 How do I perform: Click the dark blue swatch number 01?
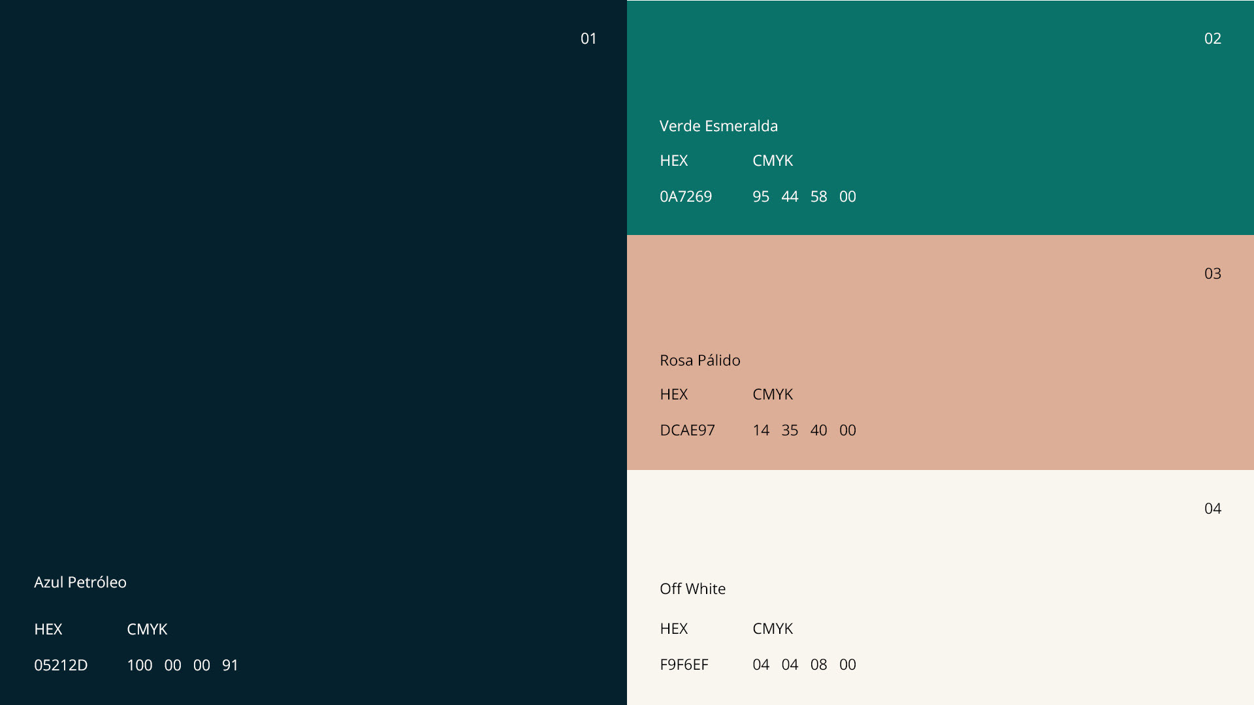(588, 39)
